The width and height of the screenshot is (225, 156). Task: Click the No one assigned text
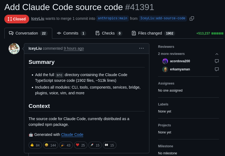click(x=170, y=91)
